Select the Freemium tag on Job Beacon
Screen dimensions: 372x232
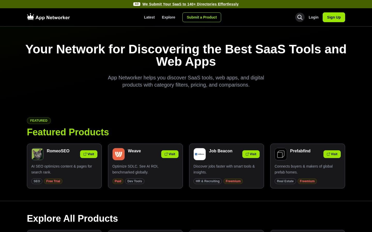[x=233, y=181]
